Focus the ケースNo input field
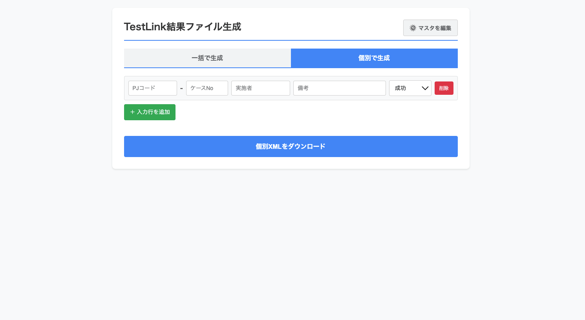 [x=207, y=88]
